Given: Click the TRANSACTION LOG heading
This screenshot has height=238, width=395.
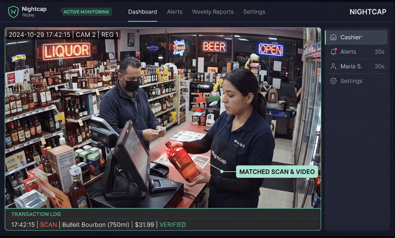Looking at the screenshot, I should tap(36, 214).
